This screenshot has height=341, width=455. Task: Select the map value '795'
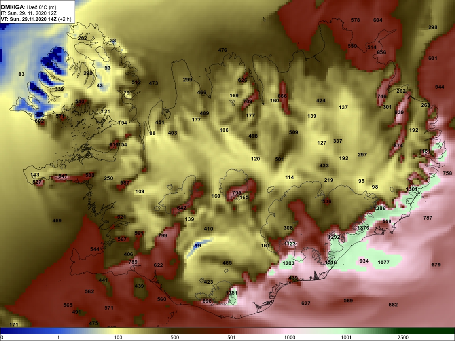click(x=237, y=193)
